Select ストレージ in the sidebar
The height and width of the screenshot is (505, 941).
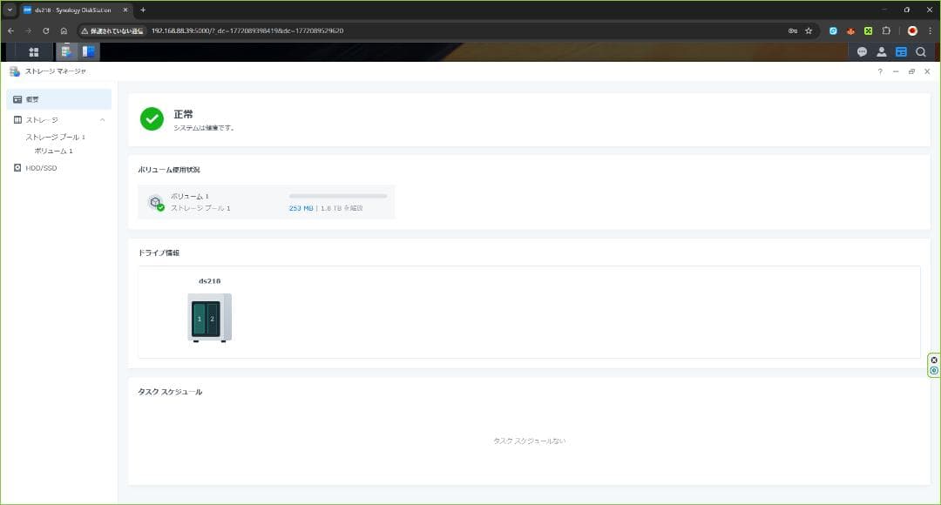(x=42, y=120)
